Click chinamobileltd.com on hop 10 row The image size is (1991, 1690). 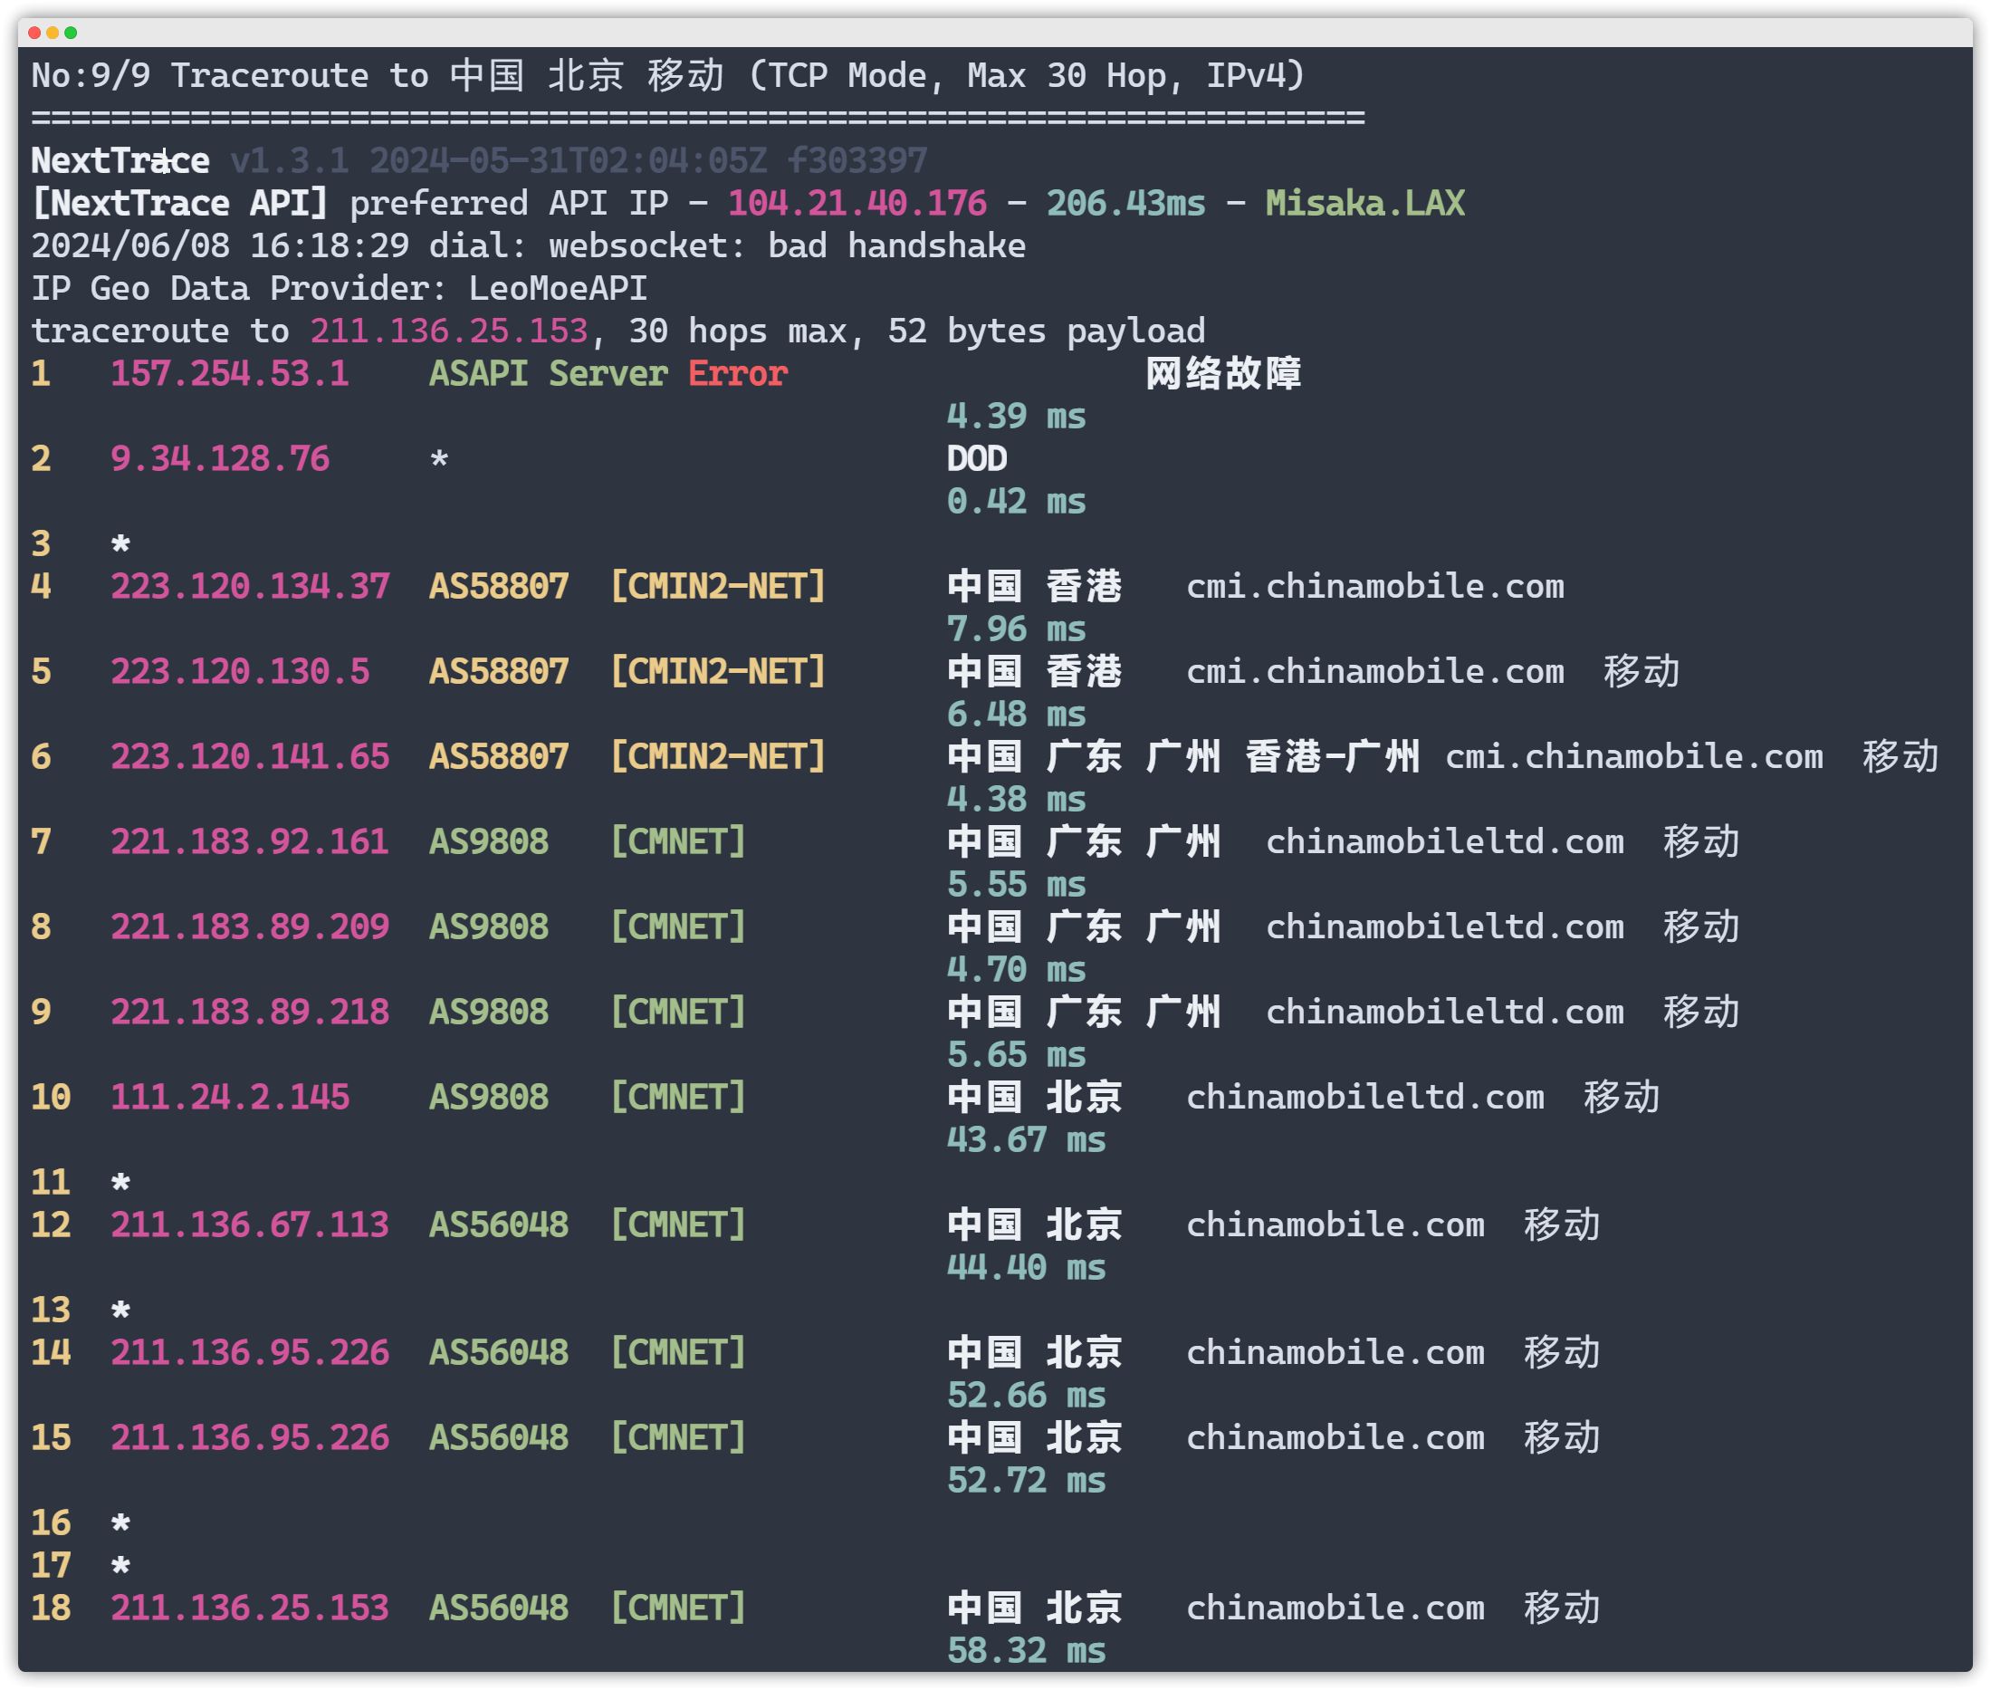(x=1364, y=1097)
